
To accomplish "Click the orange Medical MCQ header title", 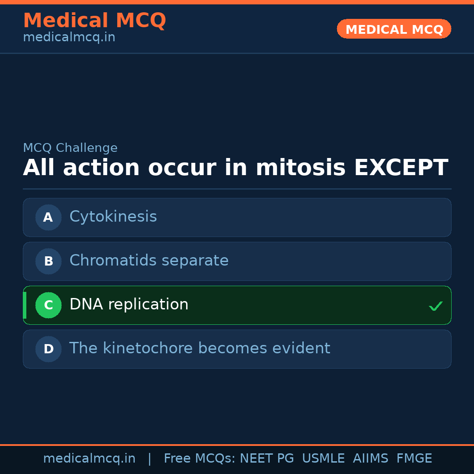I will (94, 21).
